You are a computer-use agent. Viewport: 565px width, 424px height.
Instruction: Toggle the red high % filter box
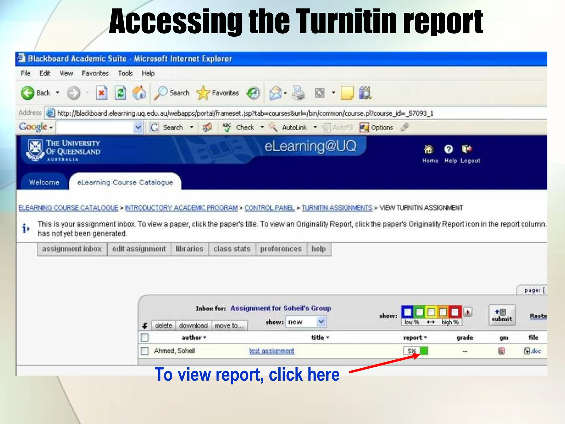[x=455, y=312]
